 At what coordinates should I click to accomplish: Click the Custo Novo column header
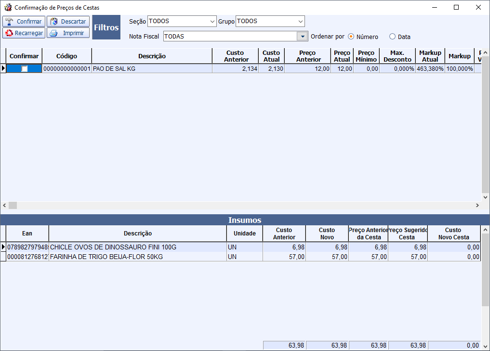(x=327, y=234)
